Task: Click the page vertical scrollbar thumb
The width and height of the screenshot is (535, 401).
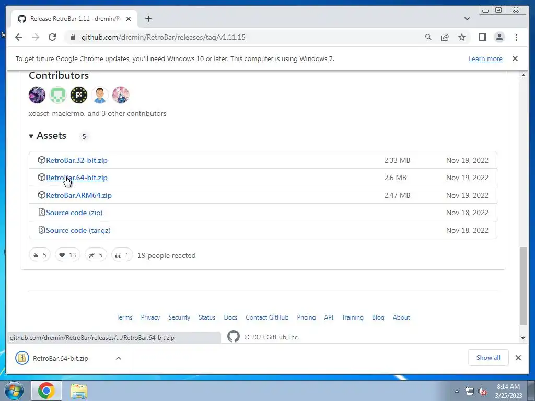Action: click(523, 286)
